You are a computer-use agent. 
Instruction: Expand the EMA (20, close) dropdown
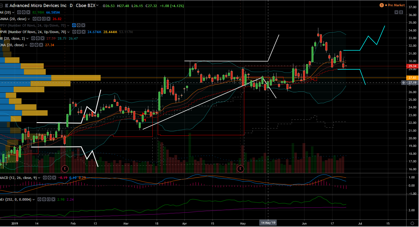pyautogui.click(x=26, y=45)
